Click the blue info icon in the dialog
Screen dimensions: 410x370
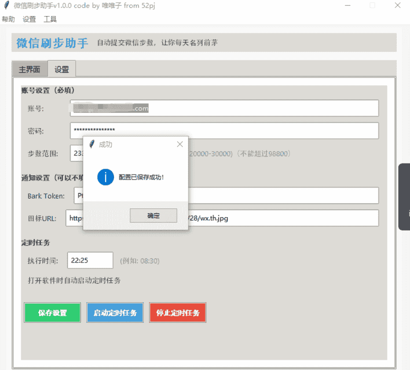coord(105,178)
